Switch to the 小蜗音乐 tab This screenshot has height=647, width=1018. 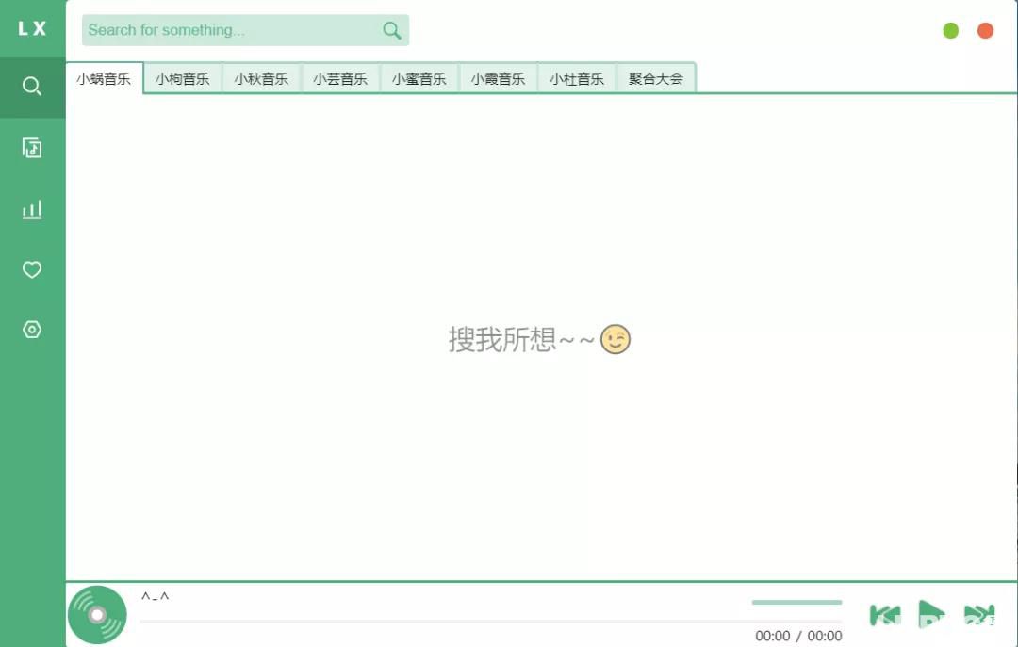104,78
